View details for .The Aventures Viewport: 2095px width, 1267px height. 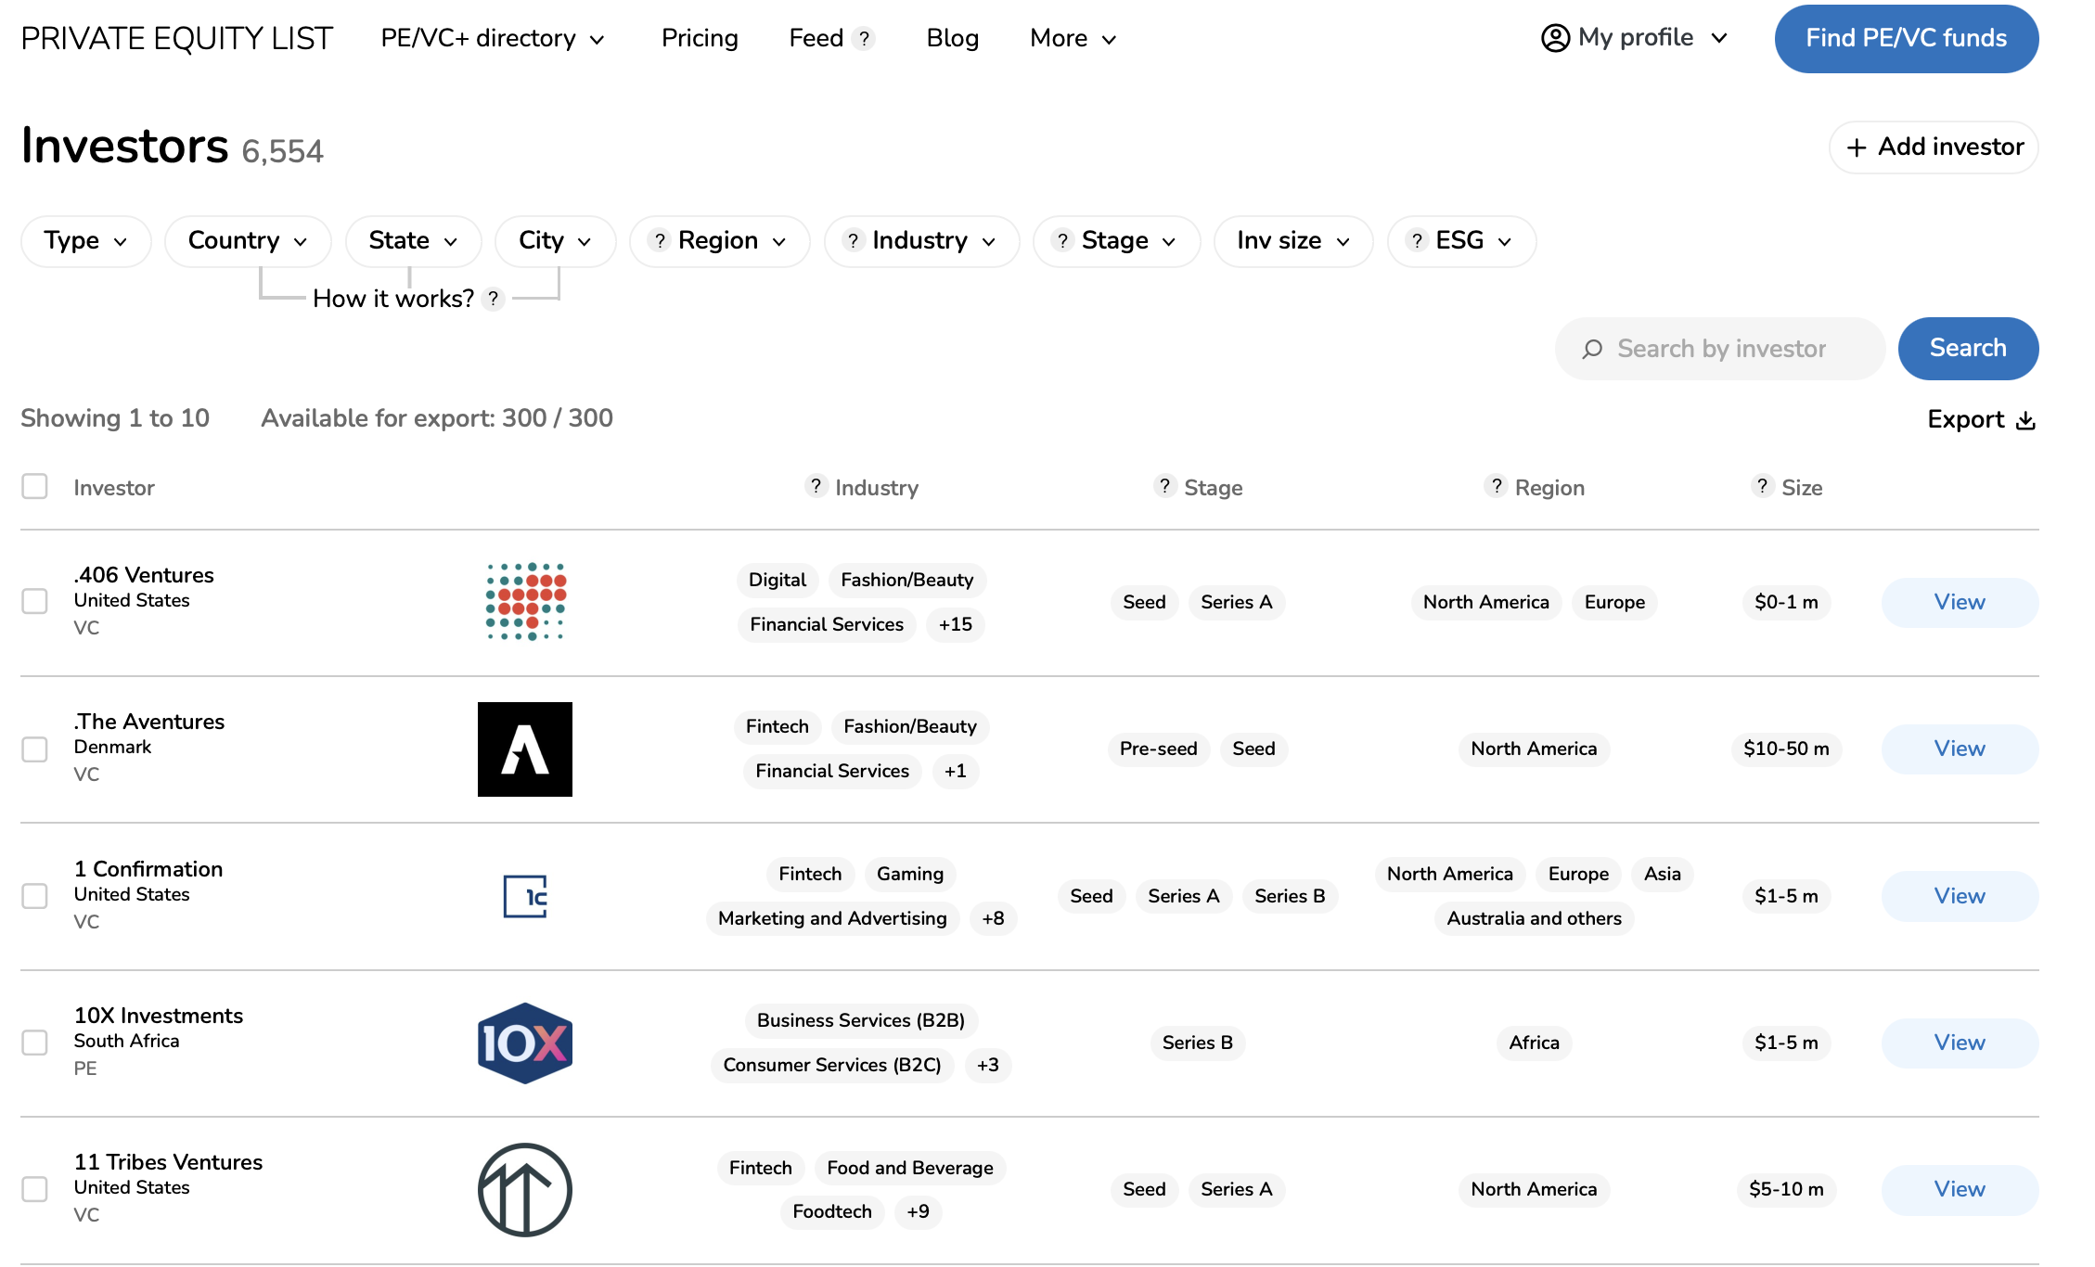click(x=1959, y=749)
